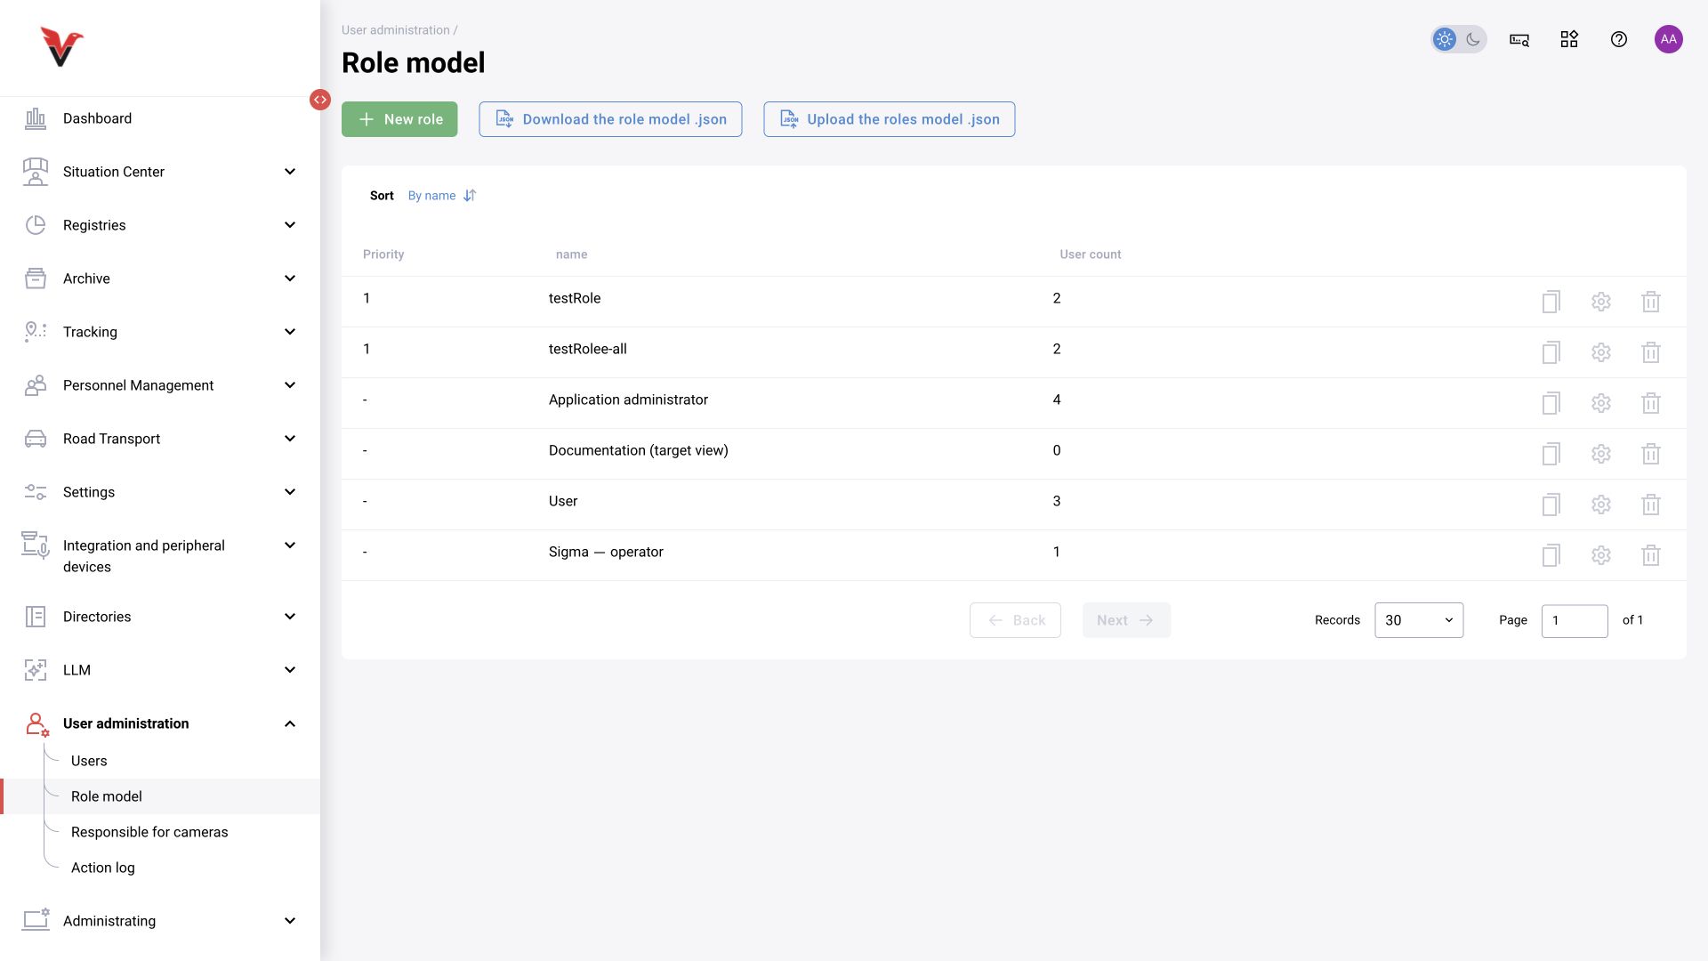
Task: Select light theme sun icon
Action: [x=1444, y=39]
